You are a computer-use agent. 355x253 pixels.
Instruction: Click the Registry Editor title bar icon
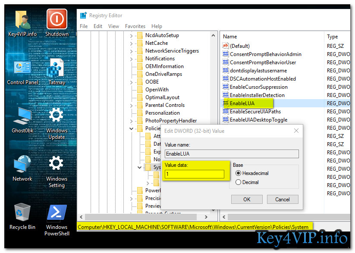83,16
